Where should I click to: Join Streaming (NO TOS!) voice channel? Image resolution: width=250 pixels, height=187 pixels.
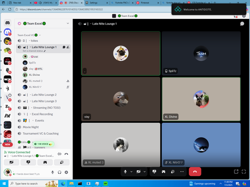[43, 108]
